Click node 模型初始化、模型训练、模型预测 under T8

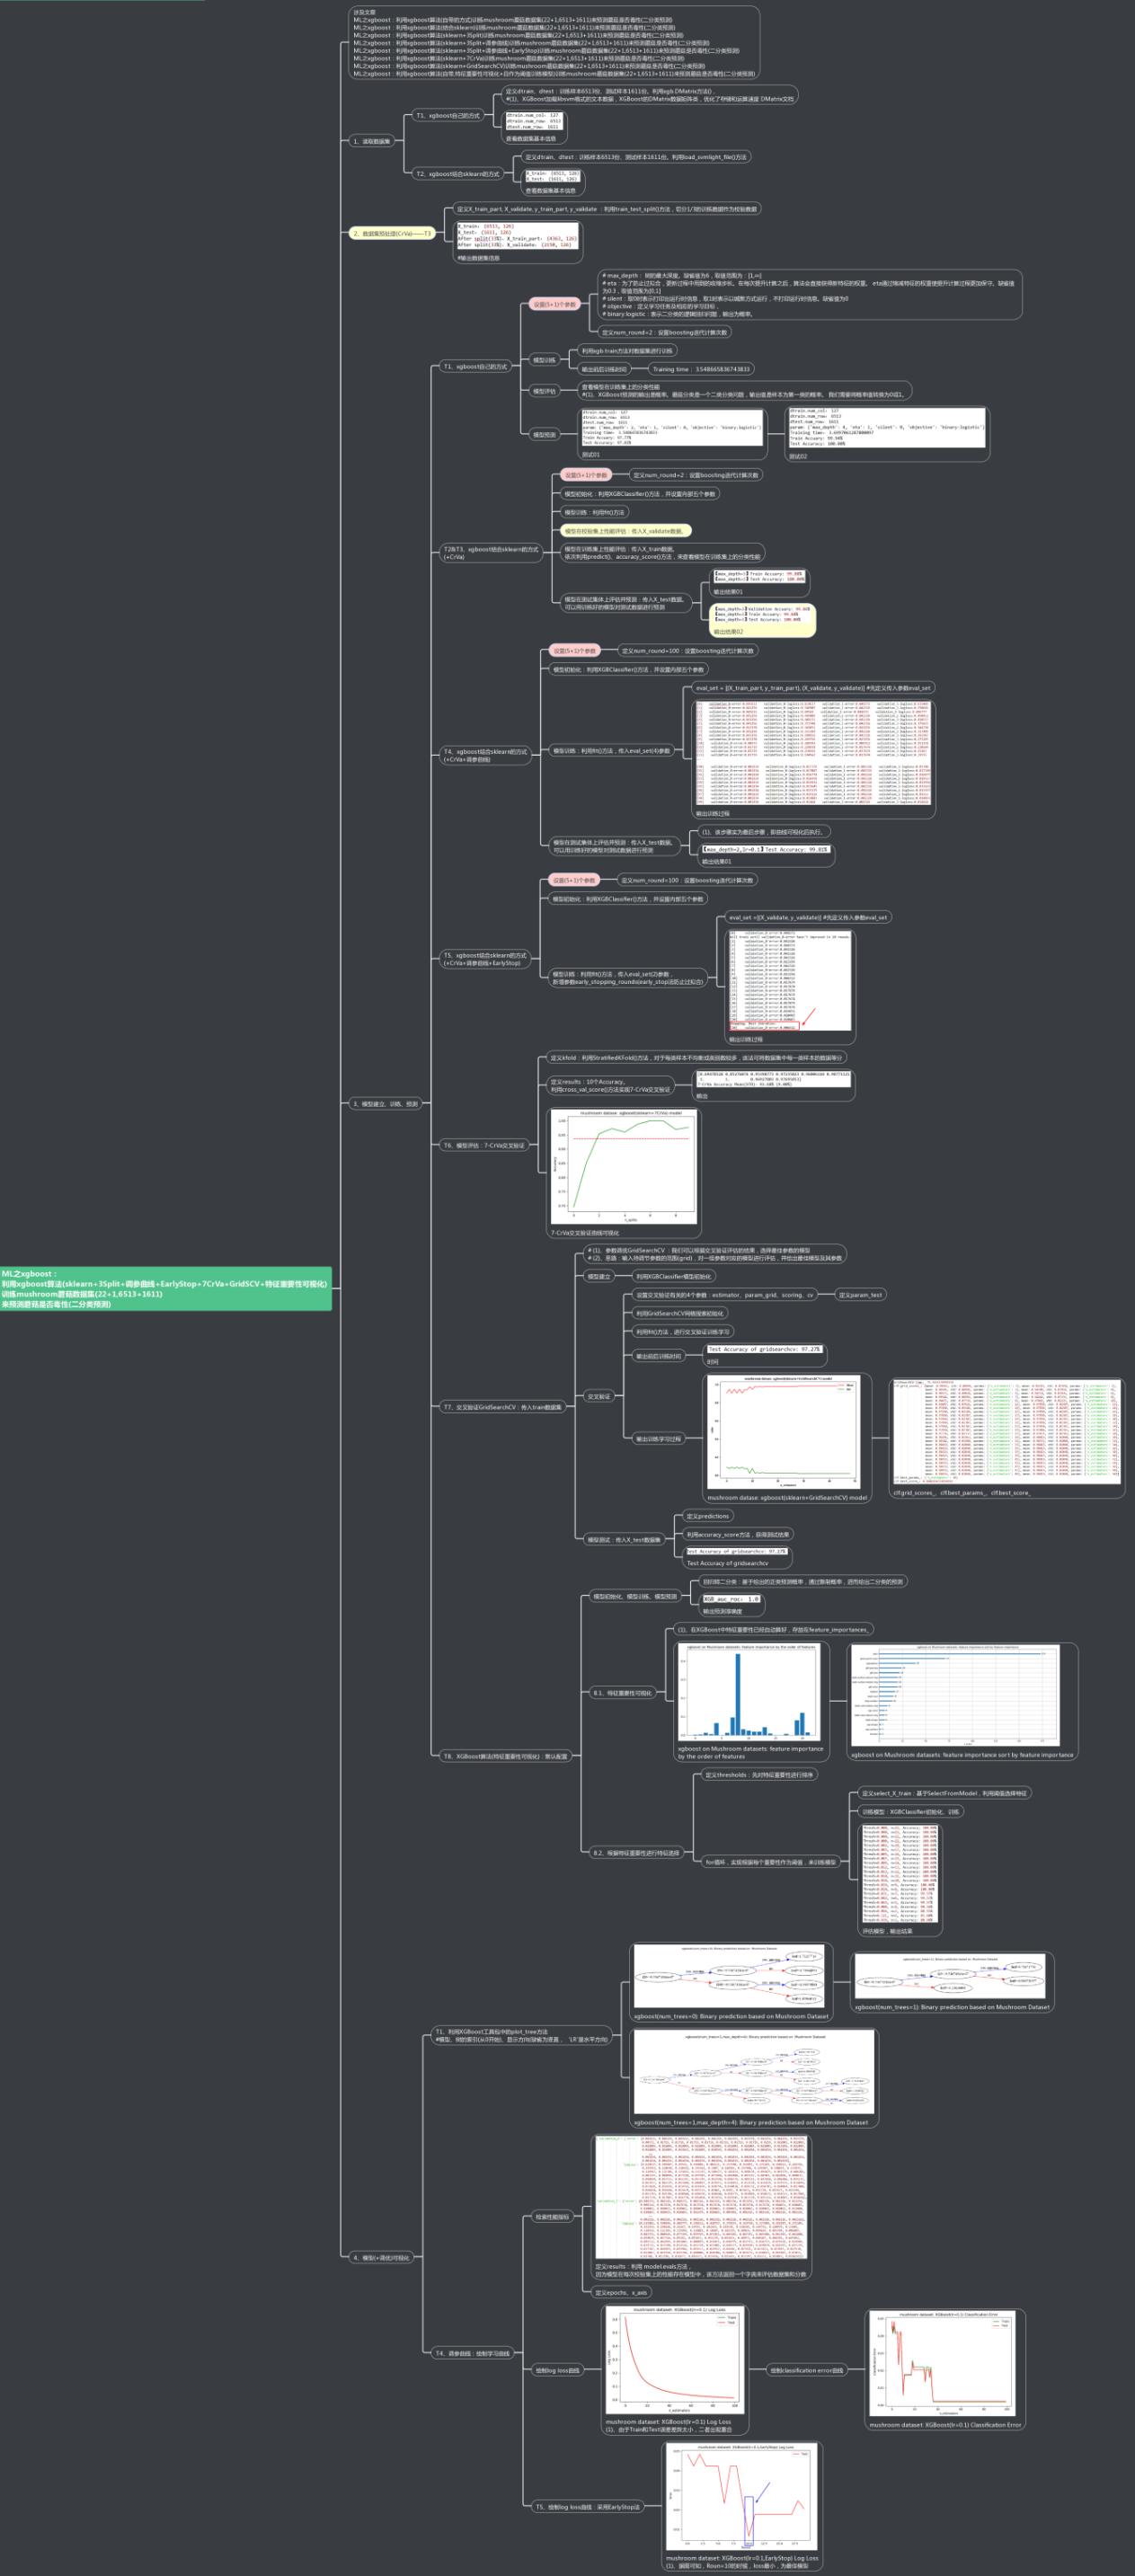[635, 1596]
